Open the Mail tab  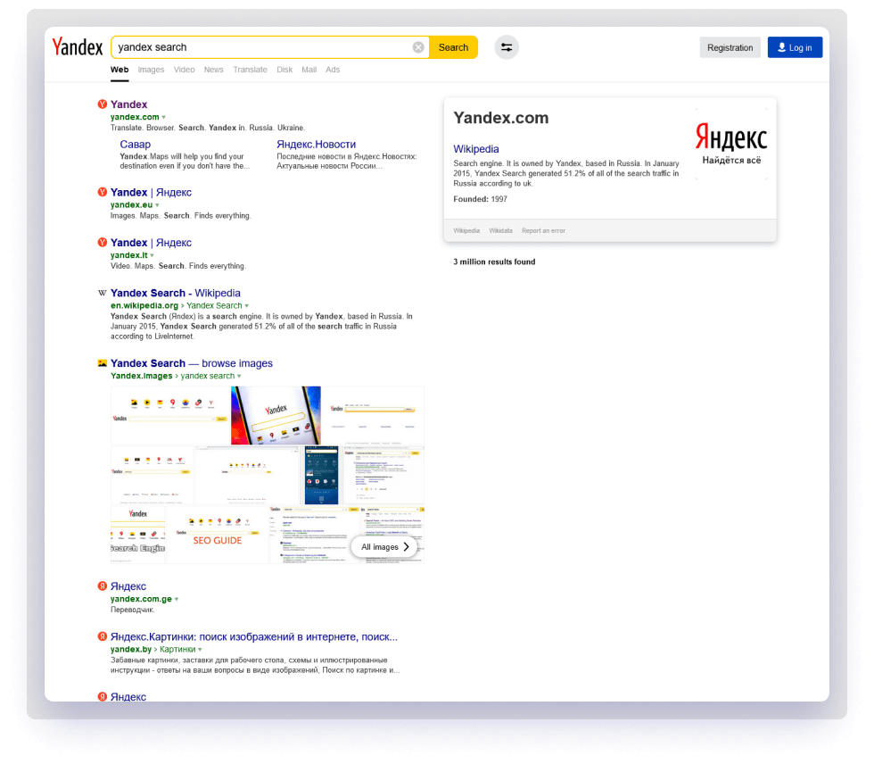309,70
